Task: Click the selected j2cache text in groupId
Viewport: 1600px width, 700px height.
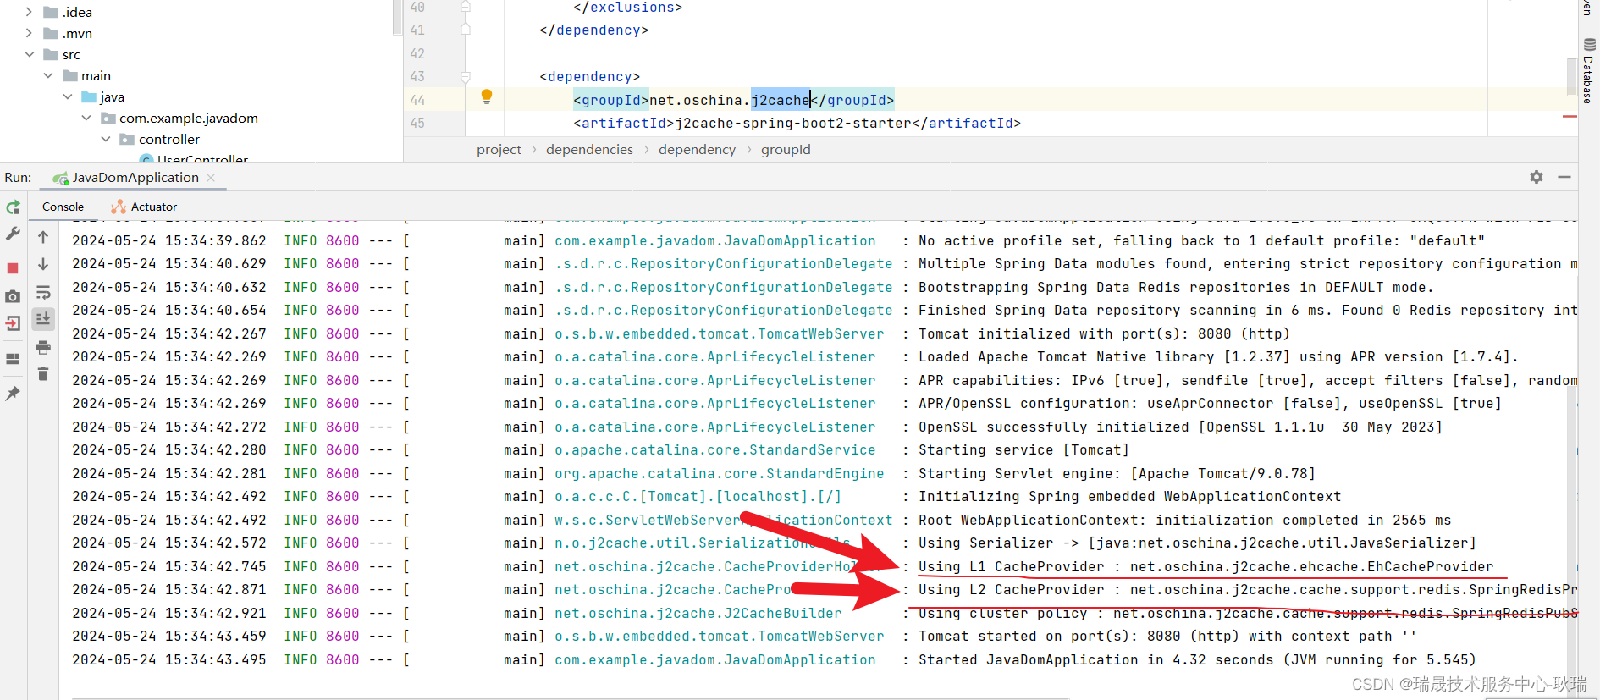Action: 781,100
